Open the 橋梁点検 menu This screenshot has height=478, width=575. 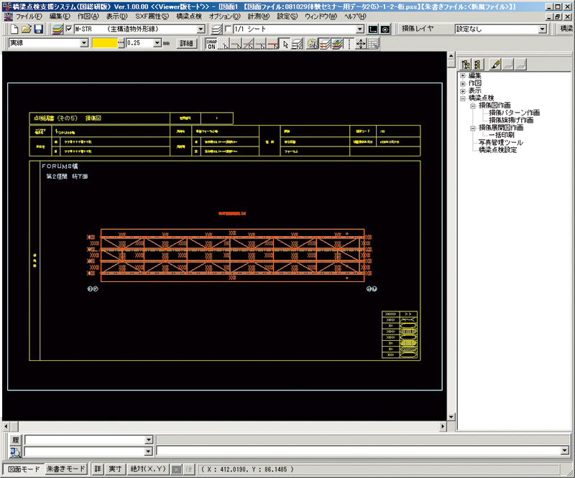point(189,16)
